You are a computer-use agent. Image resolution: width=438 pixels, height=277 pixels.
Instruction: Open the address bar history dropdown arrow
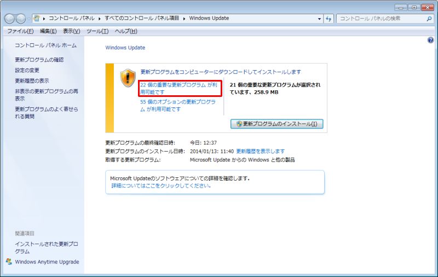point(319,19)
